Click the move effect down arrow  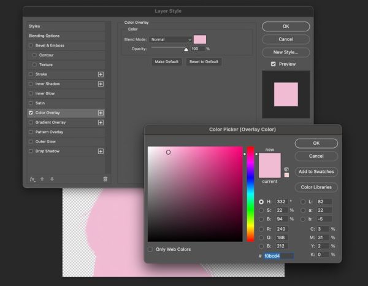coord(52,179)
